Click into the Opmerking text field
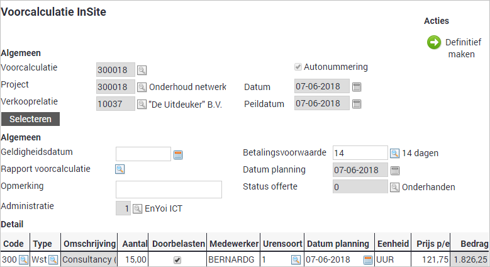The width and height of the screenshot is (490, 267). click(x=169, y=190)
